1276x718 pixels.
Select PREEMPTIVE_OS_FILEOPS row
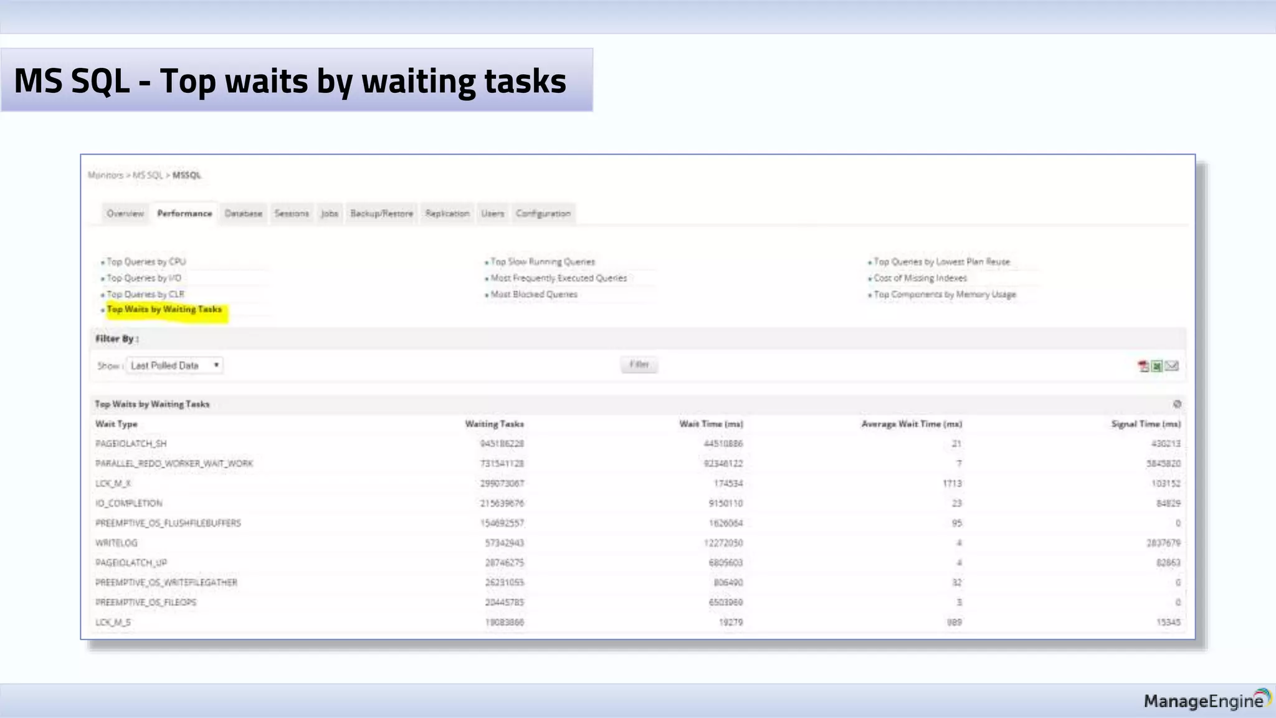click(x=638, y=603)
